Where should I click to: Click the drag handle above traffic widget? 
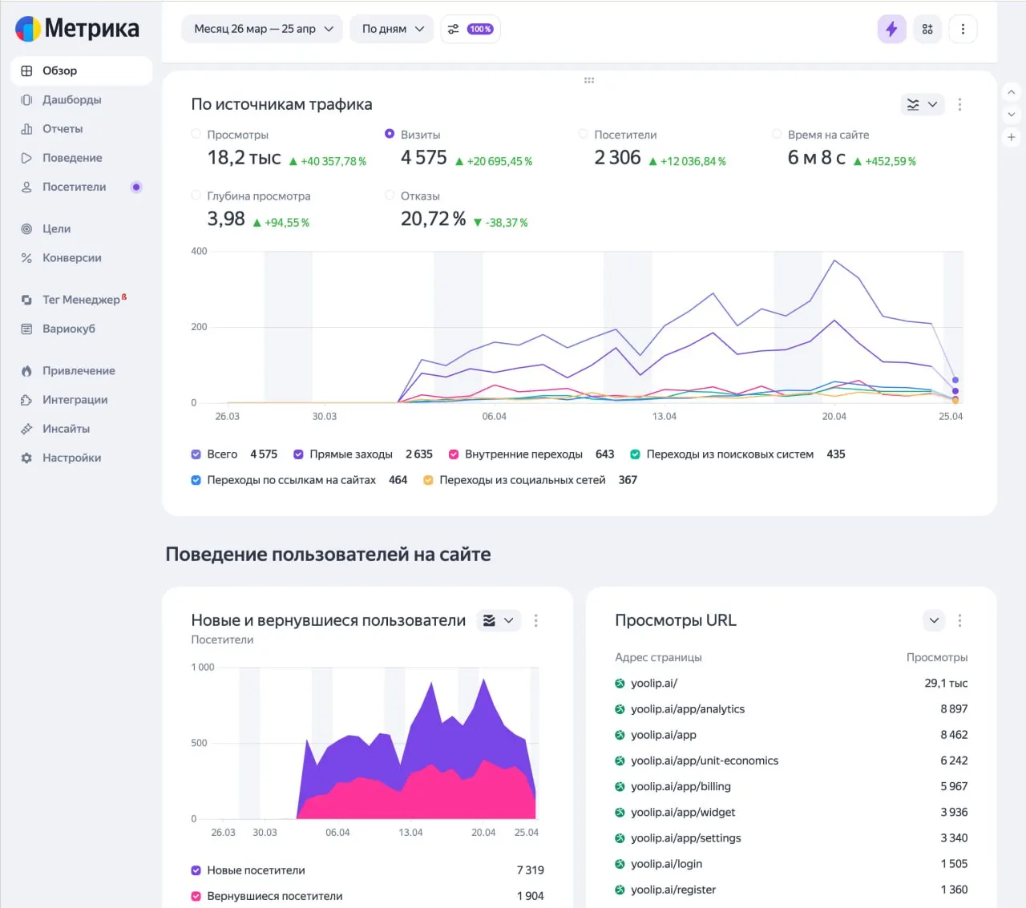coord(589,80)
